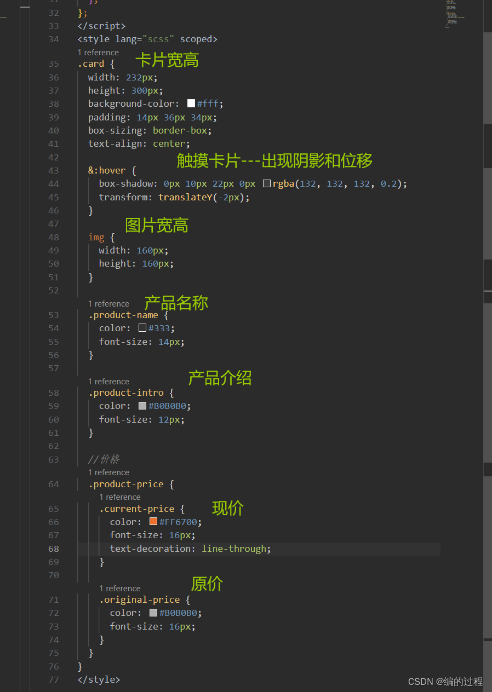Open the rgba(132, 132, 132, 0.2) color swatch
The image size is (492, 692).
pos(267,184)
